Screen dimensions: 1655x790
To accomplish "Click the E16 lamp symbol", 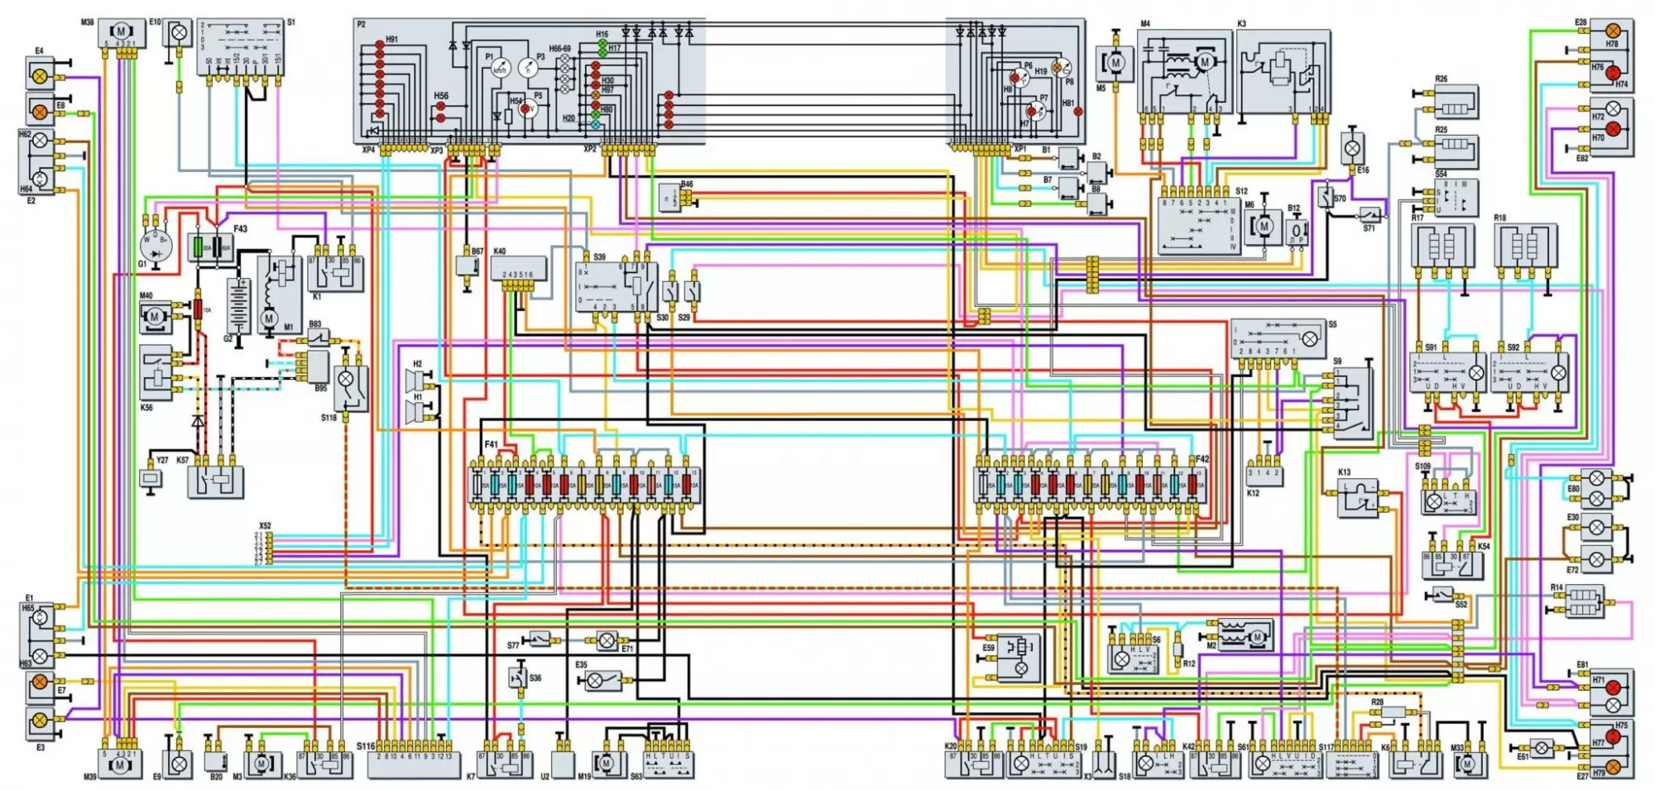I will tap(1352, 149).
